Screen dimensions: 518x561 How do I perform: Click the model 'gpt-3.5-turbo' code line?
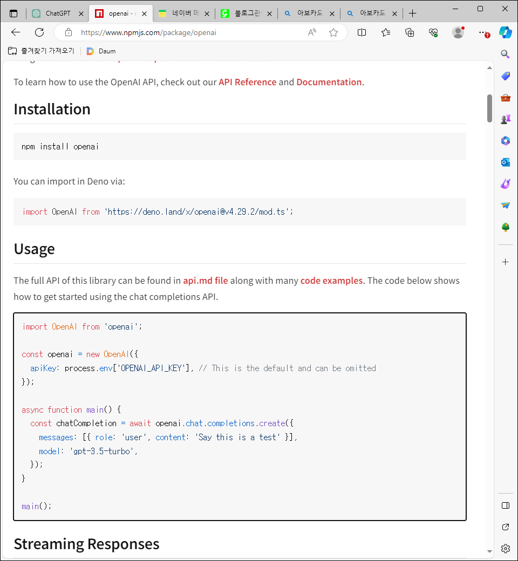tap(88, 451)
